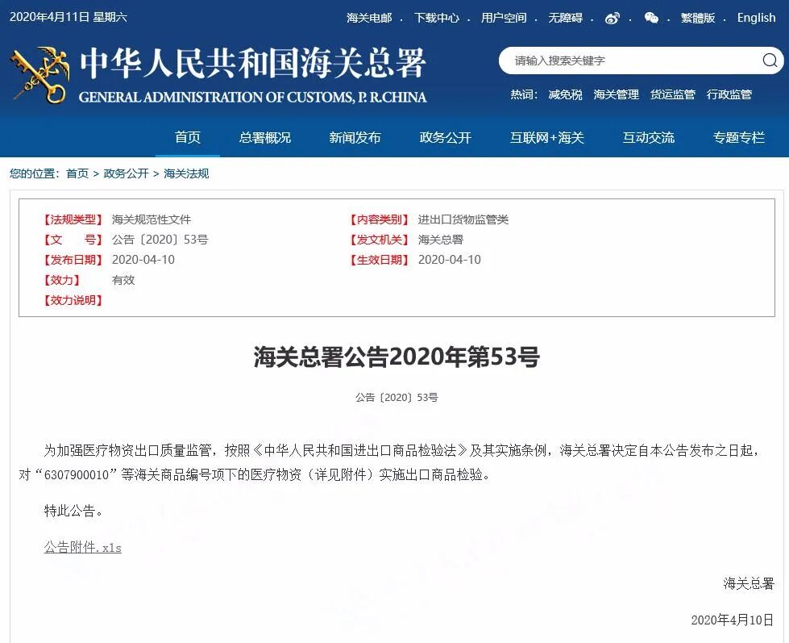Click the WeChat share icon in the header
Viewport: 789px width, 643px height.
tap(653, 18)
